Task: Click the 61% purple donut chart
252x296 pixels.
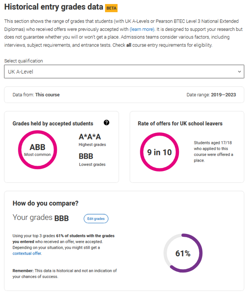Action: [x=183, y=253]
